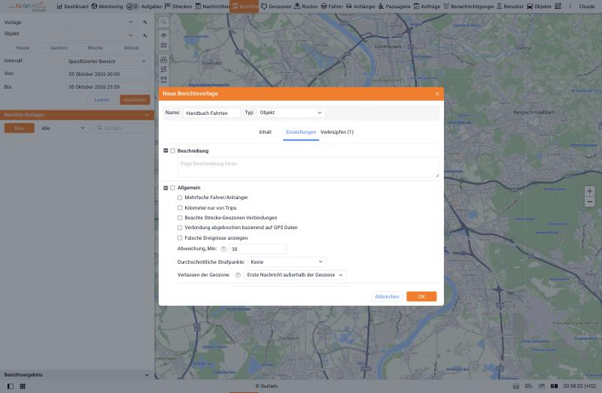Click the Anhänger icon in top bar

click(x=349, y=6)
